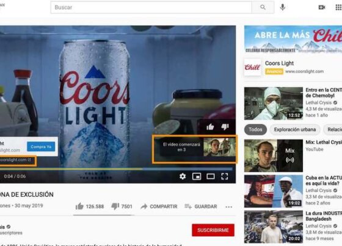Share the video via COMPARTIR
The width and height of the screenshot is (342, 246).
click(x=159, y=206)
